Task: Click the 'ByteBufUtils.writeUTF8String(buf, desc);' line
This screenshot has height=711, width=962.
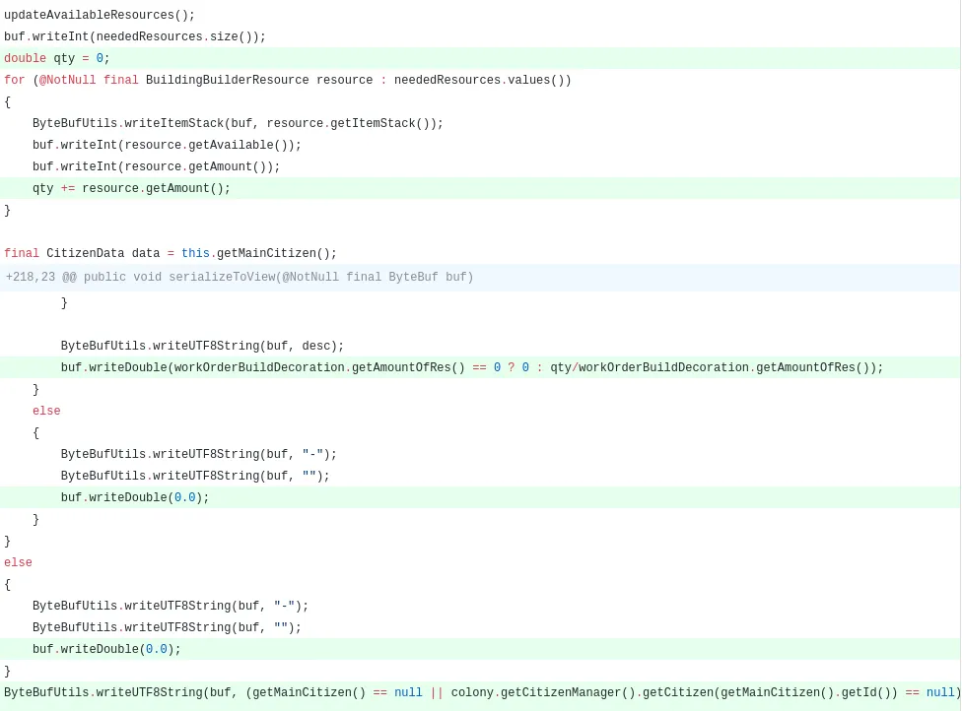Action: pos(202,346)
